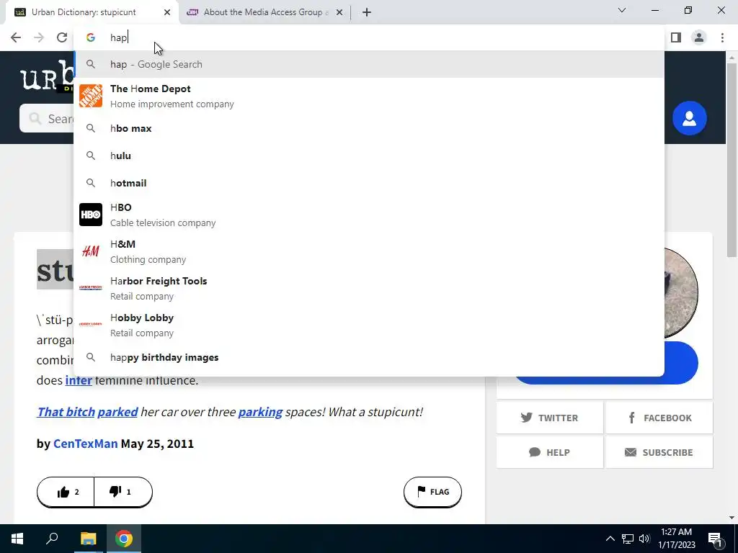
Task: Select the H&M clothing company suggestion
Action: (369, 251)
